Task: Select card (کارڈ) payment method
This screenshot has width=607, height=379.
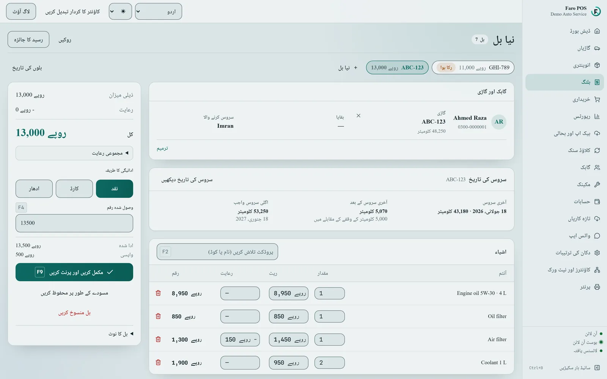Action: coord(74,189)
